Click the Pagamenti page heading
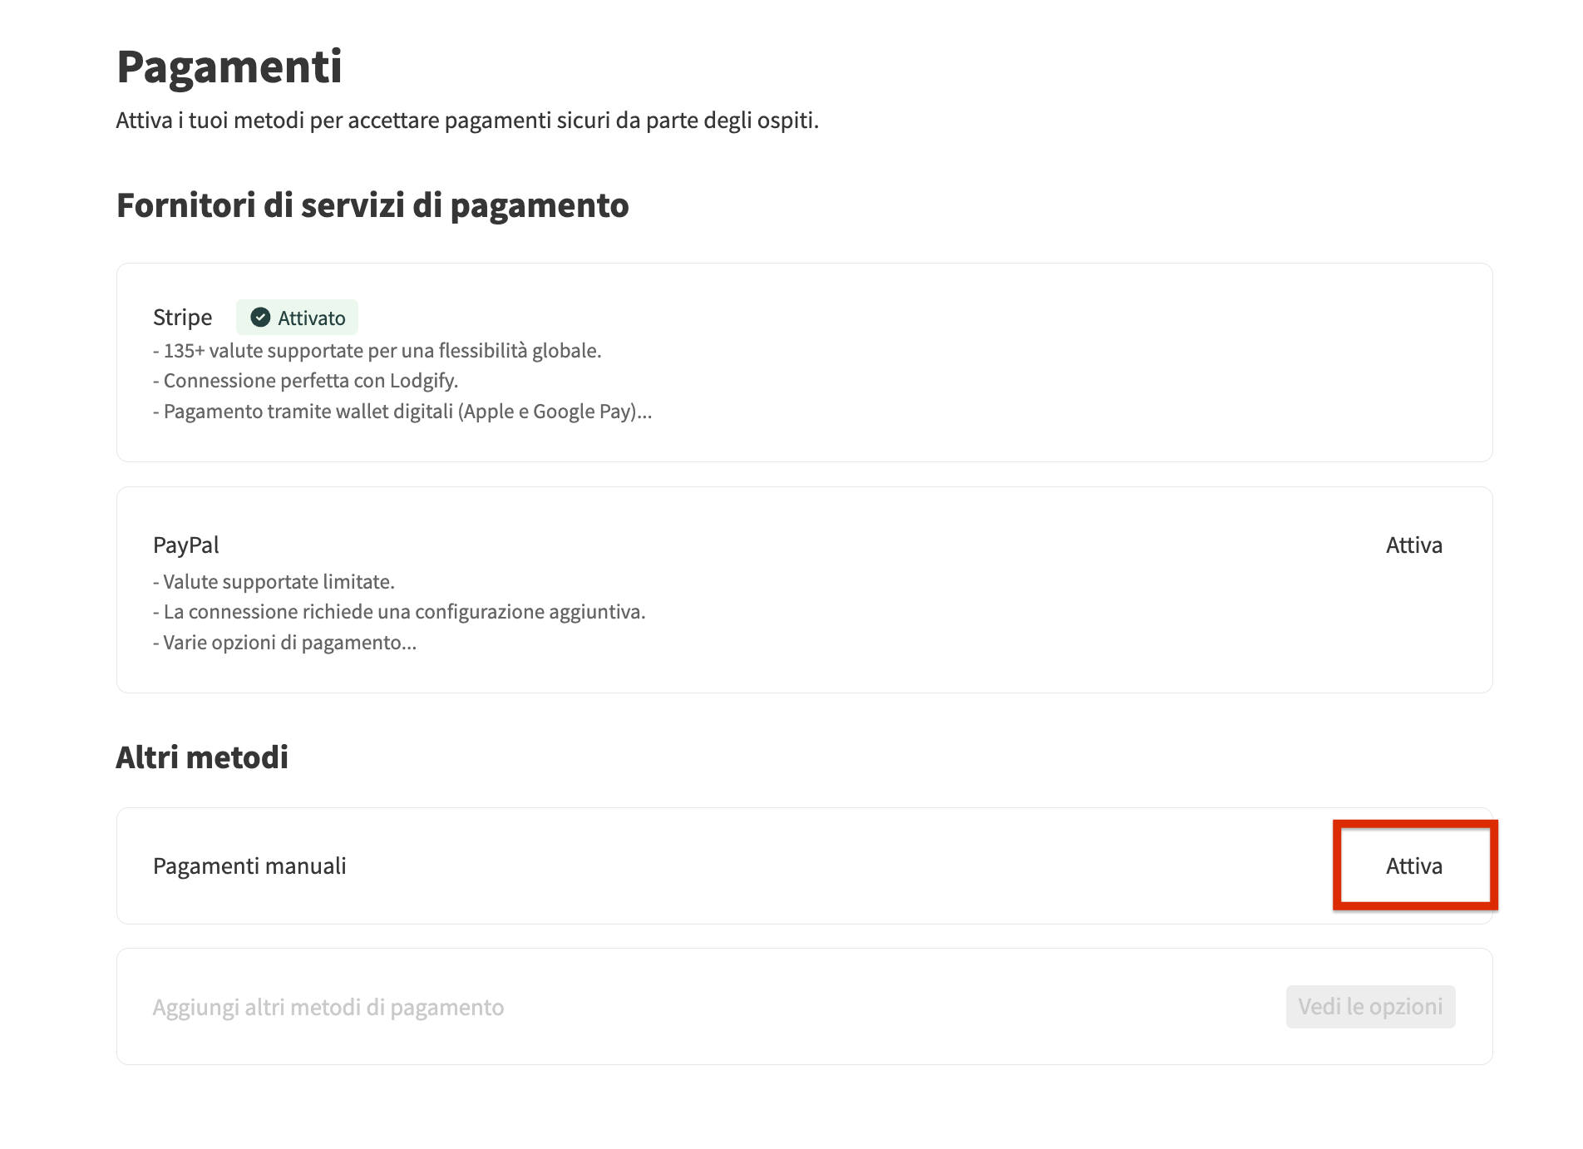Image resolution: width=1583 pixels, height=1149 pixels. [230, 67]
